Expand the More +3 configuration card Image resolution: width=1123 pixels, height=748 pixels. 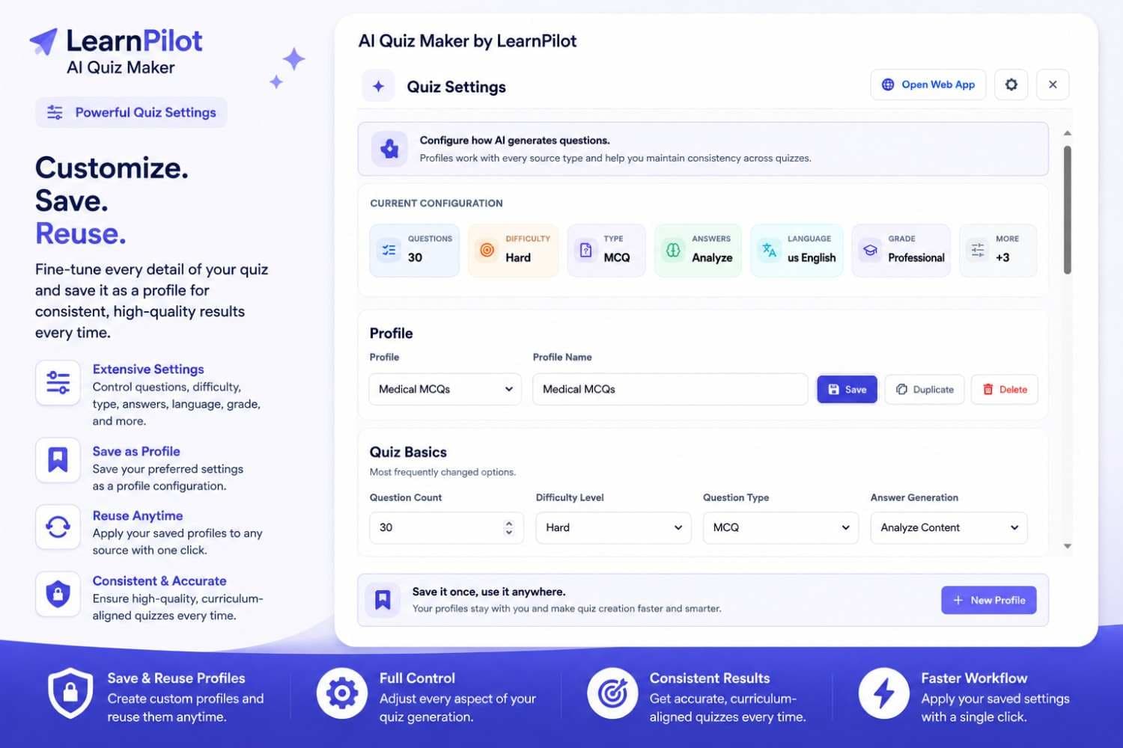tap(998, 250)
